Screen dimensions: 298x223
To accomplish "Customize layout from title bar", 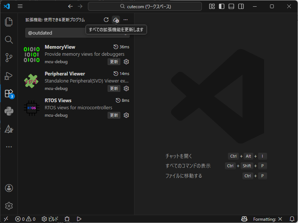I will pos(212,6).
